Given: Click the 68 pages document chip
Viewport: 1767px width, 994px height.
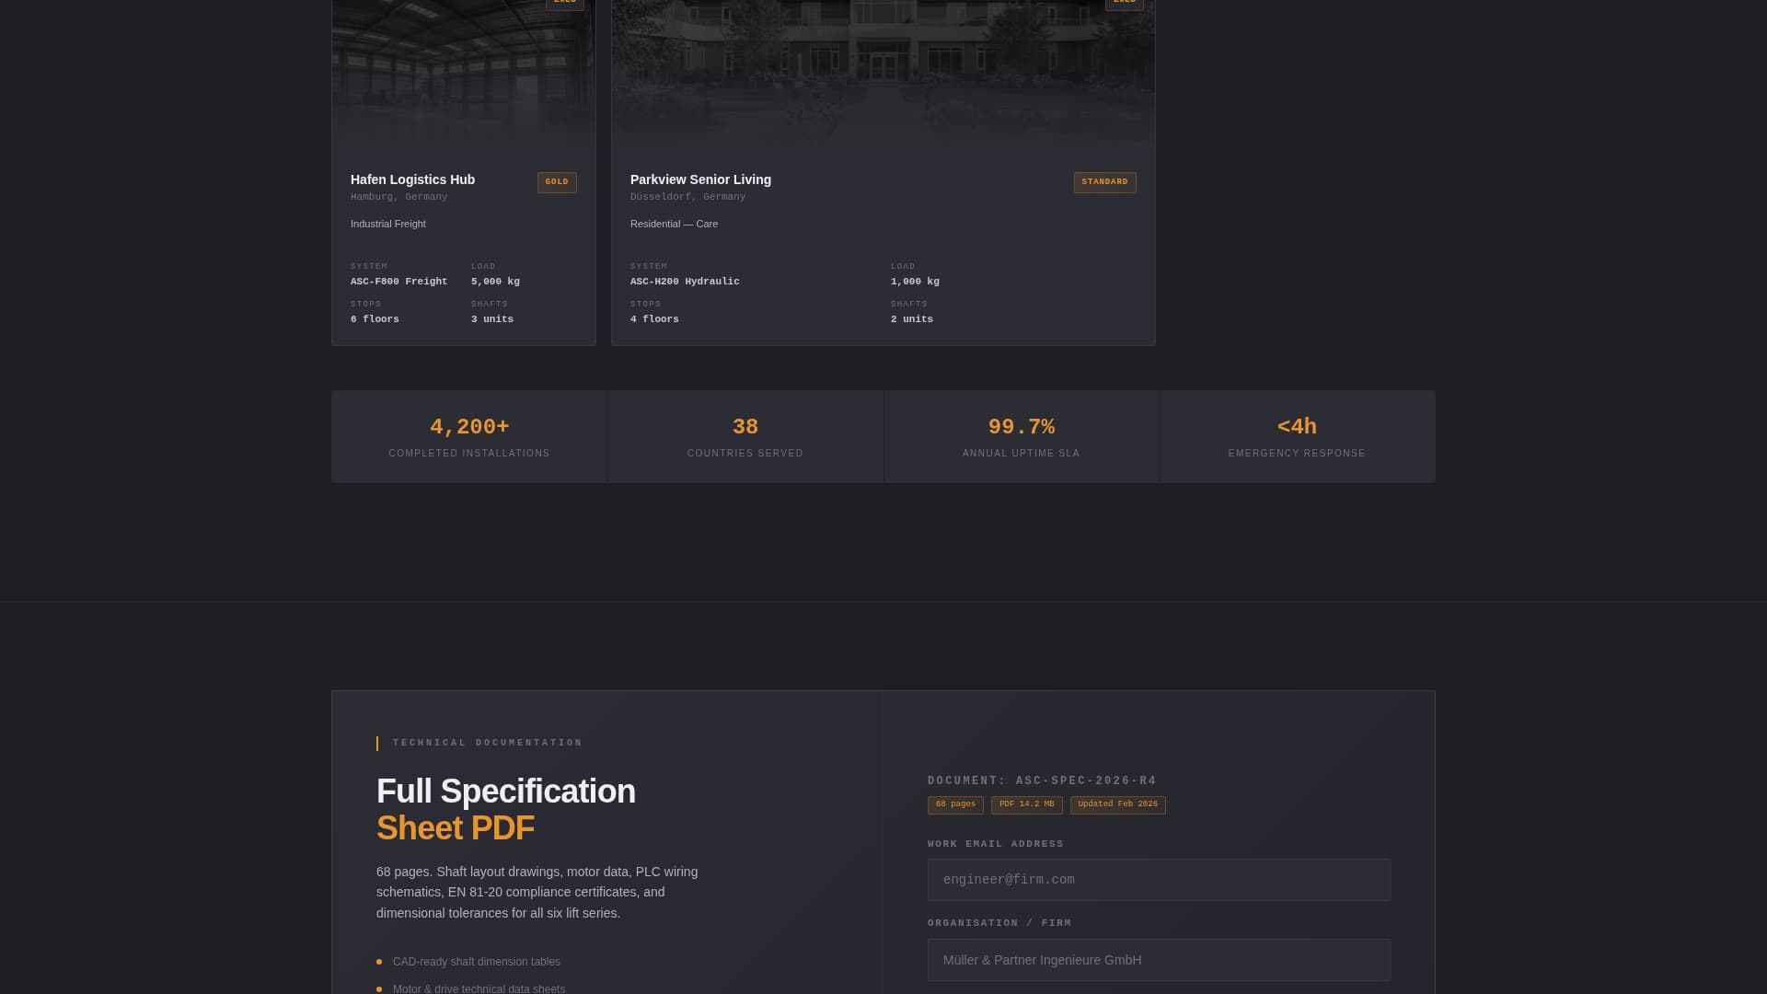Looking at the screenshot, I should pyautogui.click(x=954, y=804).
